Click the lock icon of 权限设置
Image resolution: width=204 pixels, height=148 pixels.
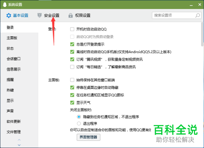coord(71,15)
